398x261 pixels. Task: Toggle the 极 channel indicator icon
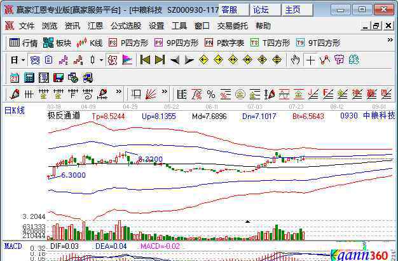click(x=112, y=60)
